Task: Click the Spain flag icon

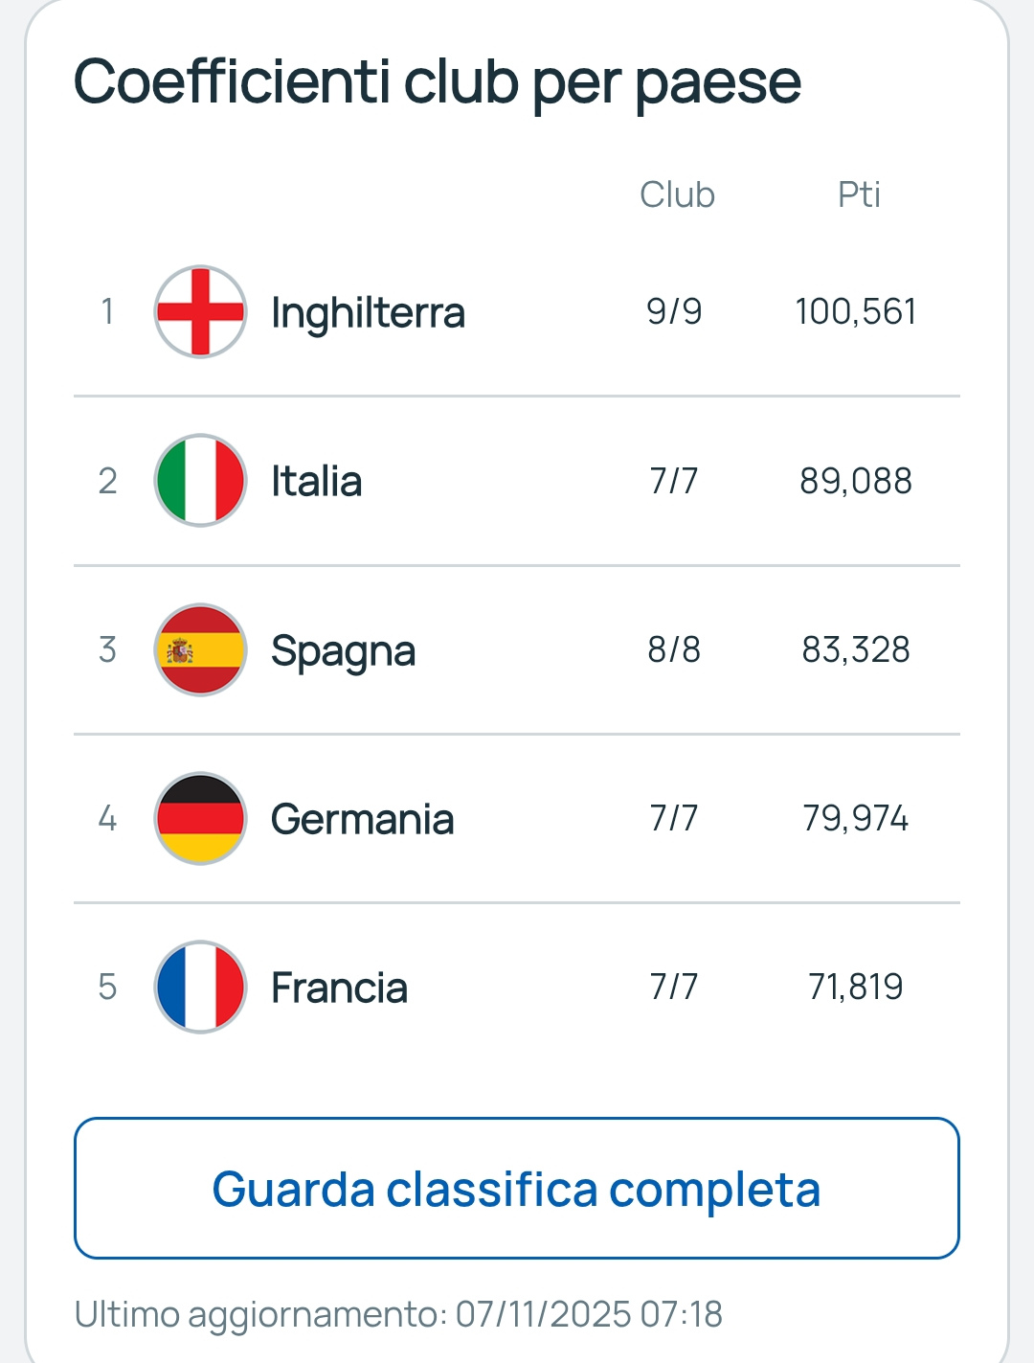Action: 200,649
